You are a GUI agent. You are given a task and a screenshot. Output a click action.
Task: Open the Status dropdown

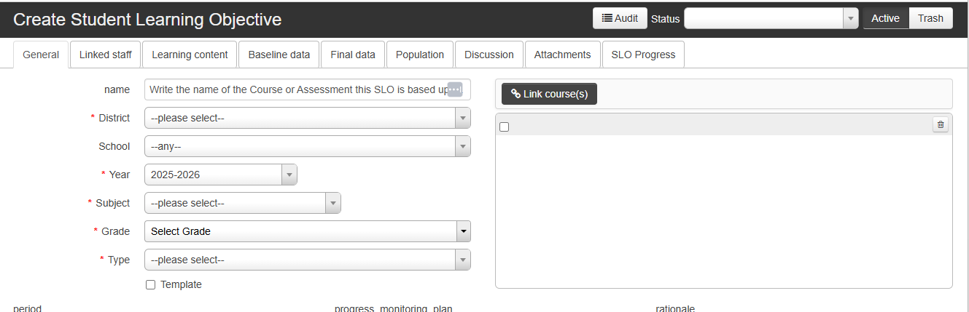(771, 19)
